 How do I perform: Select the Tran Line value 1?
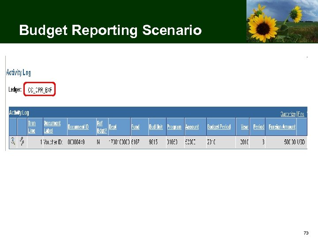41,142
